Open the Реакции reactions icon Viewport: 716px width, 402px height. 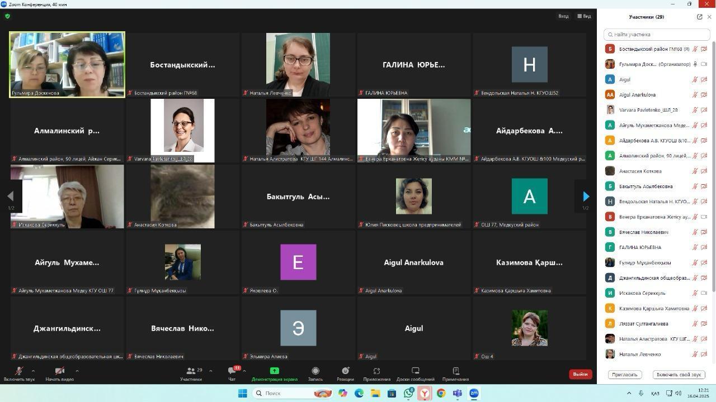click(345, 371)
